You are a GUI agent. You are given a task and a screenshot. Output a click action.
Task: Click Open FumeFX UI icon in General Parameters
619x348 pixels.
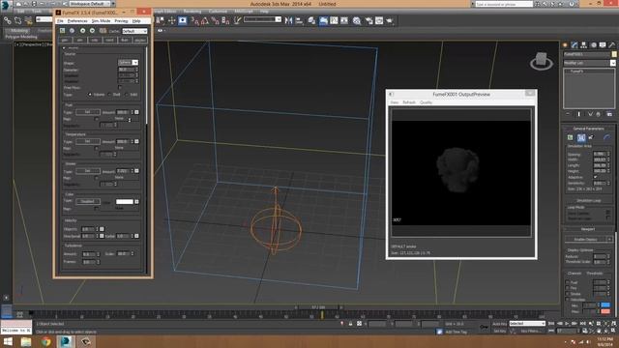coord(570,137)
